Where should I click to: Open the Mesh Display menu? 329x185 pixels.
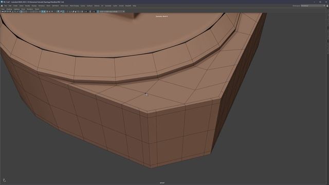click(74, 6)
